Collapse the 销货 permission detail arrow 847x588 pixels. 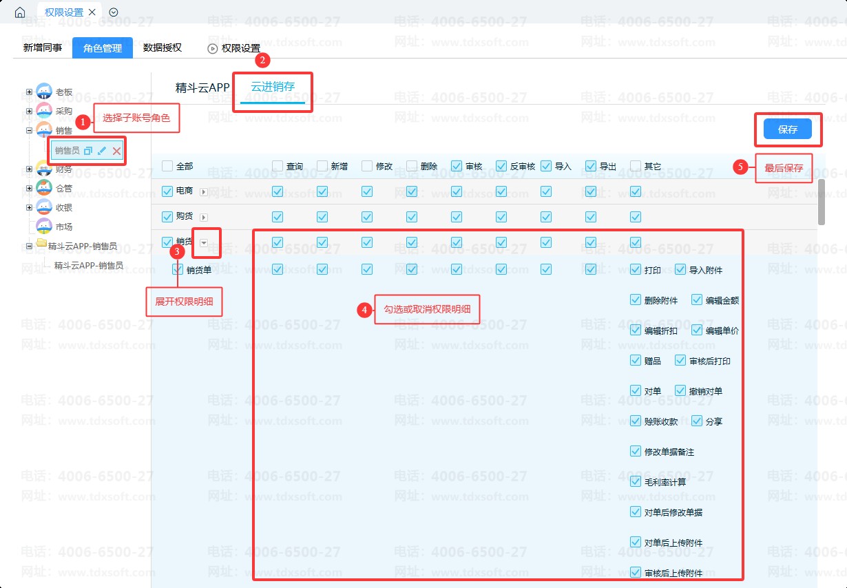point(204,242)
